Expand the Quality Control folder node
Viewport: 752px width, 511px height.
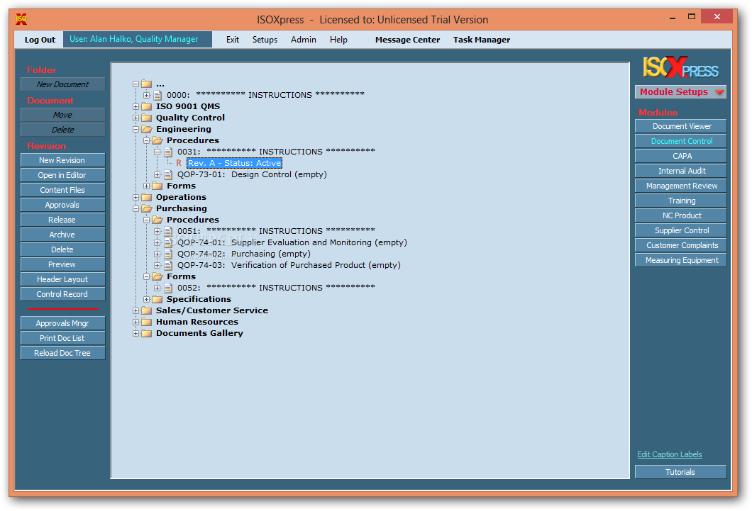point(136,118)
